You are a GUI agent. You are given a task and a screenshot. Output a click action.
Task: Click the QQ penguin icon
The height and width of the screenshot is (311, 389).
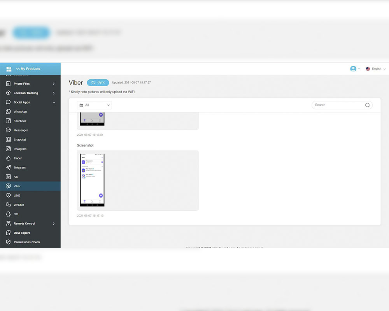[8, 214]
